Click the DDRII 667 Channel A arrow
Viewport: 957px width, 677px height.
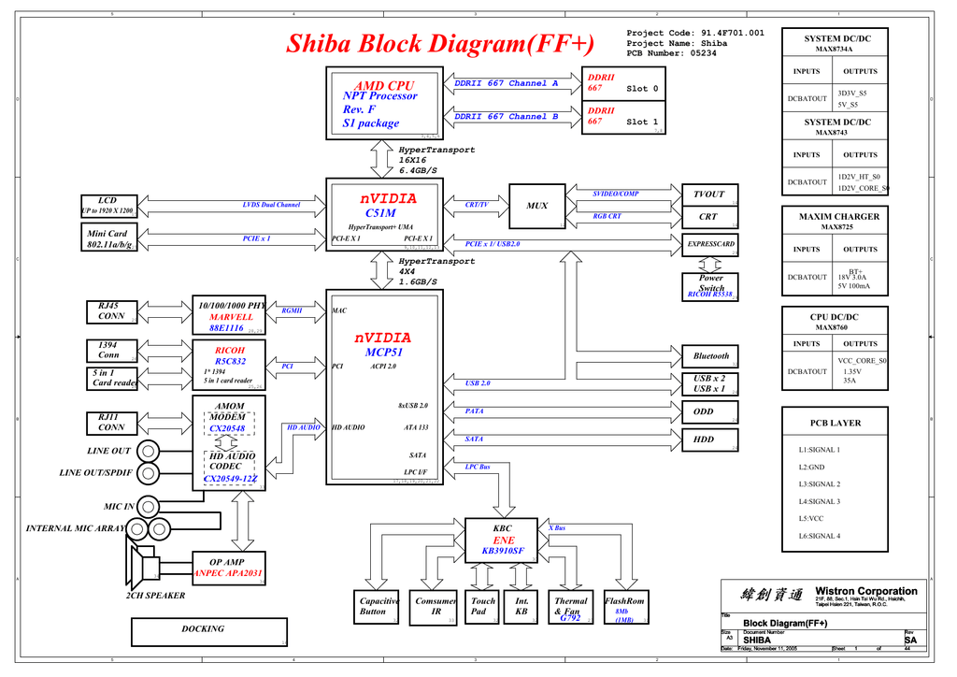513,83
